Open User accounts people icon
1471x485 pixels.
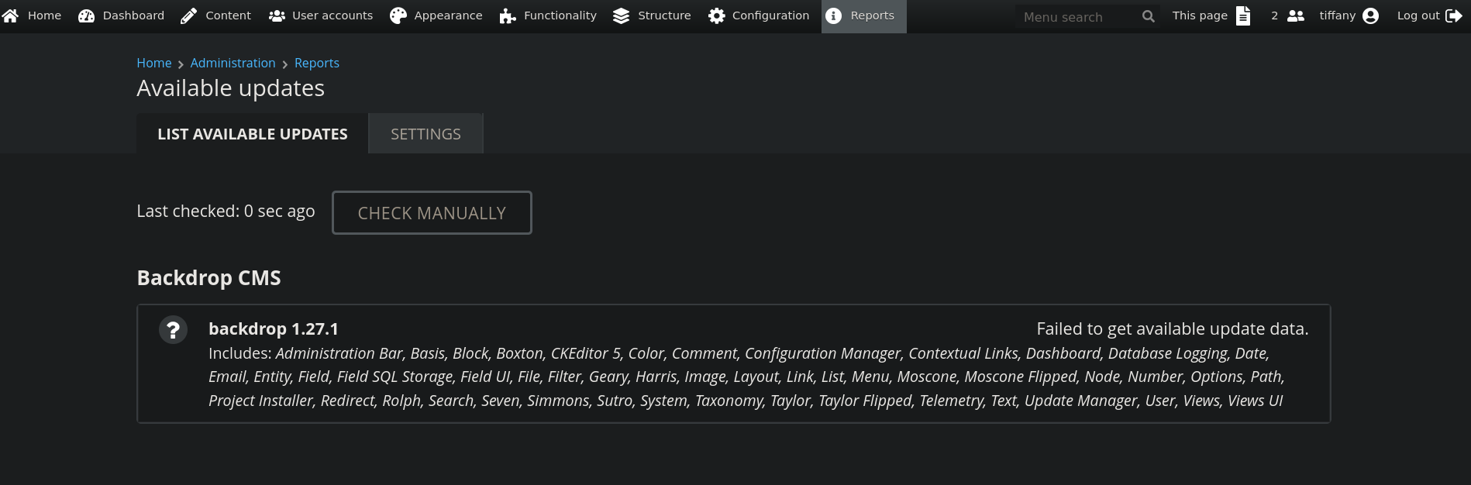(277, 16)
